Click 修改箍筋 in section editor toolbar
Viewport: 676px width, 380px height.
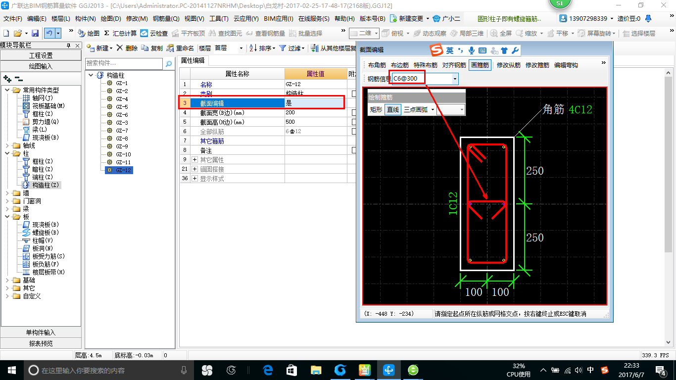point(537,65)
